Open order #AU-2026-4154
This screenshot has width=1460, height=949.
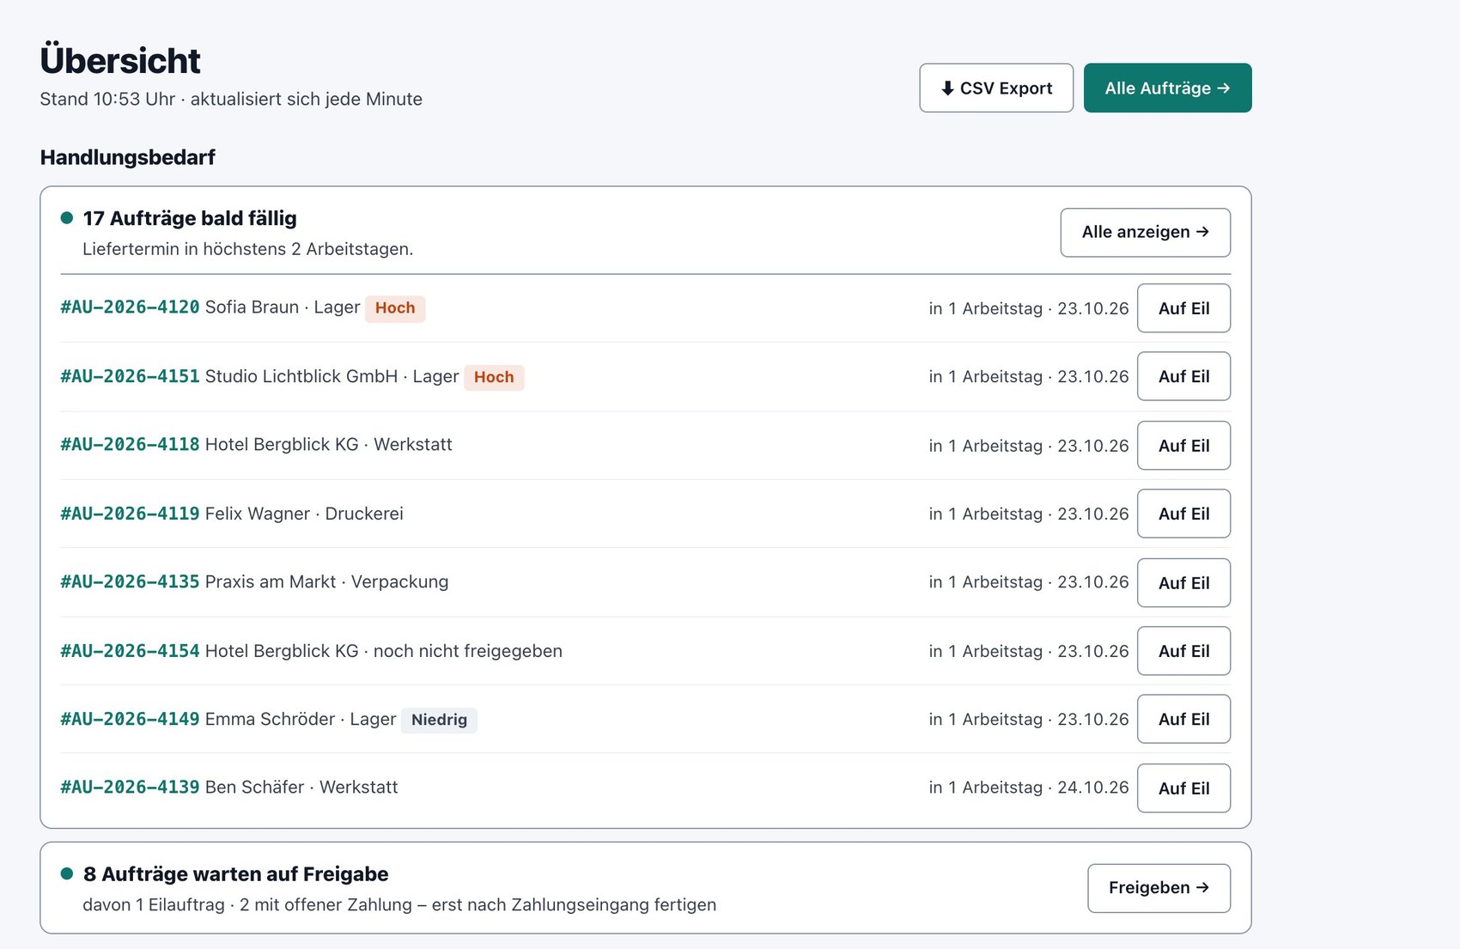130,651
